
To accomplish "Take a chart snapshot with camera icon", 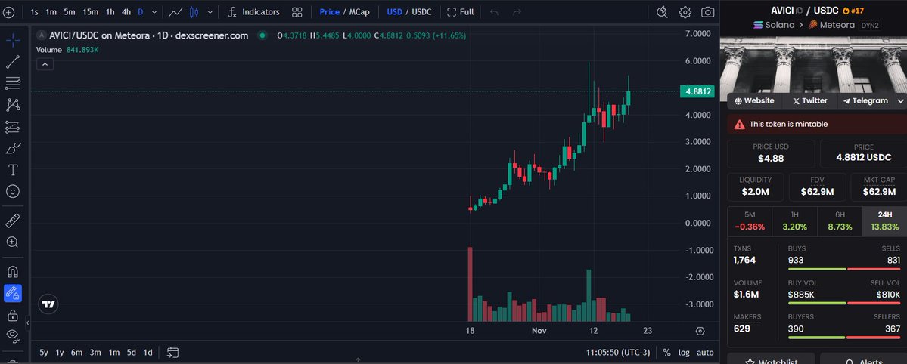I will pyautogui.click(x=707, y=11).
